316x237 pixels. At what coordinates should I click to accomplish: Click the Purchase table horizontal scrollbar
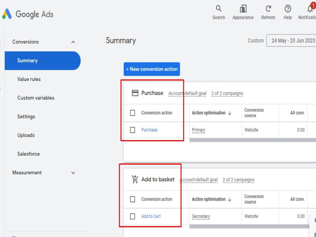pyautogui.click(x=253, y=140)
